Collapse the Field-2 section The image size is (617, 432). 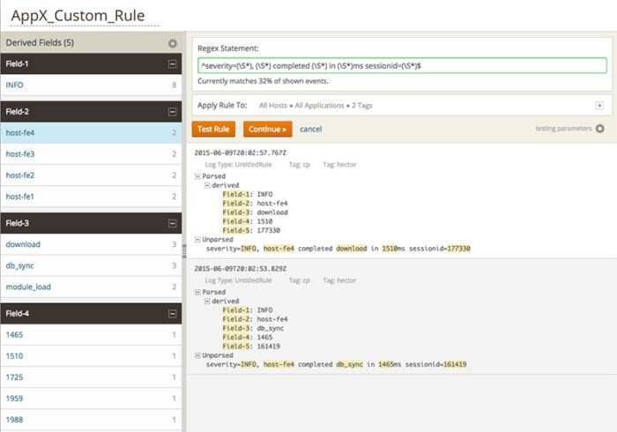tap(173, 112)
